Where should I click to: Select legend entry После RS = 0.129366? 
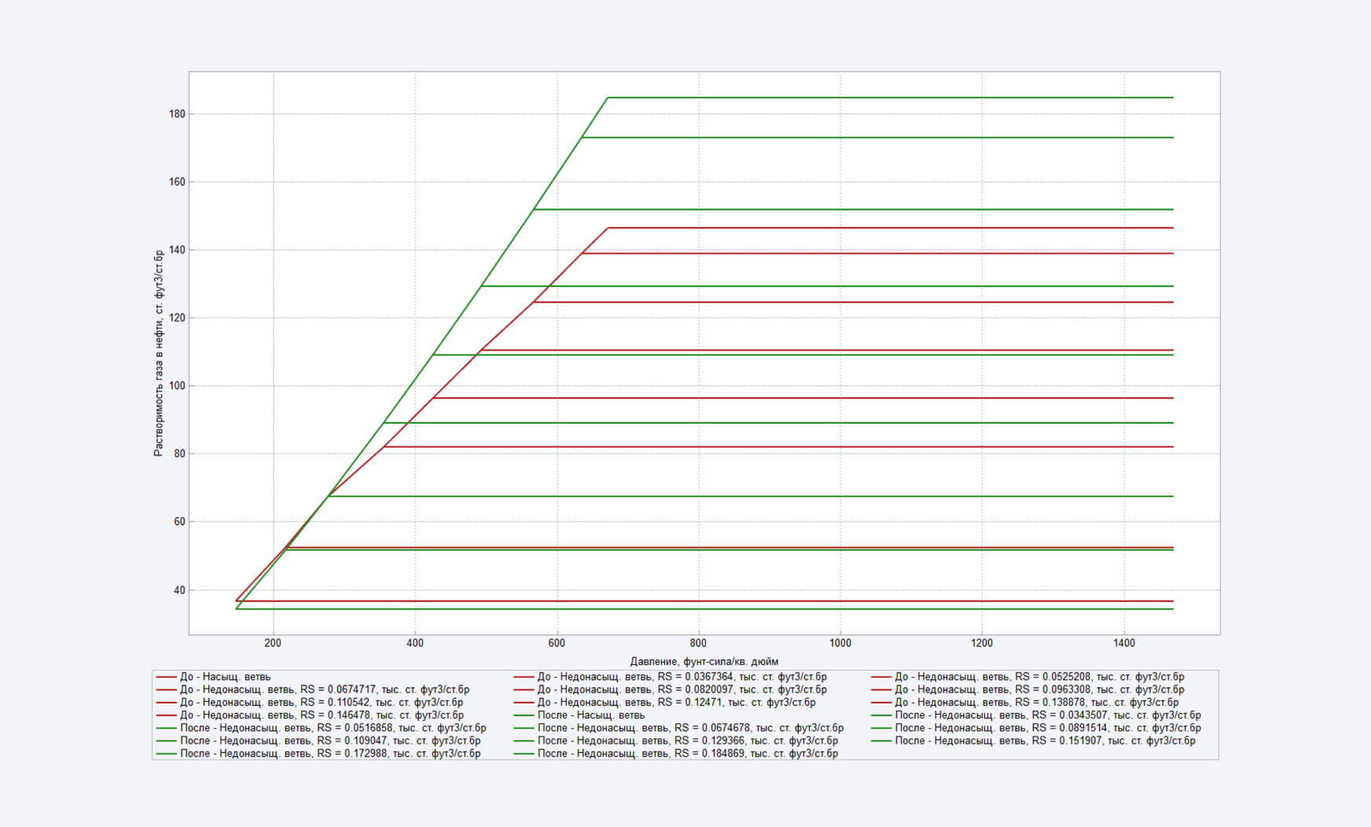[x=675, y=741]
